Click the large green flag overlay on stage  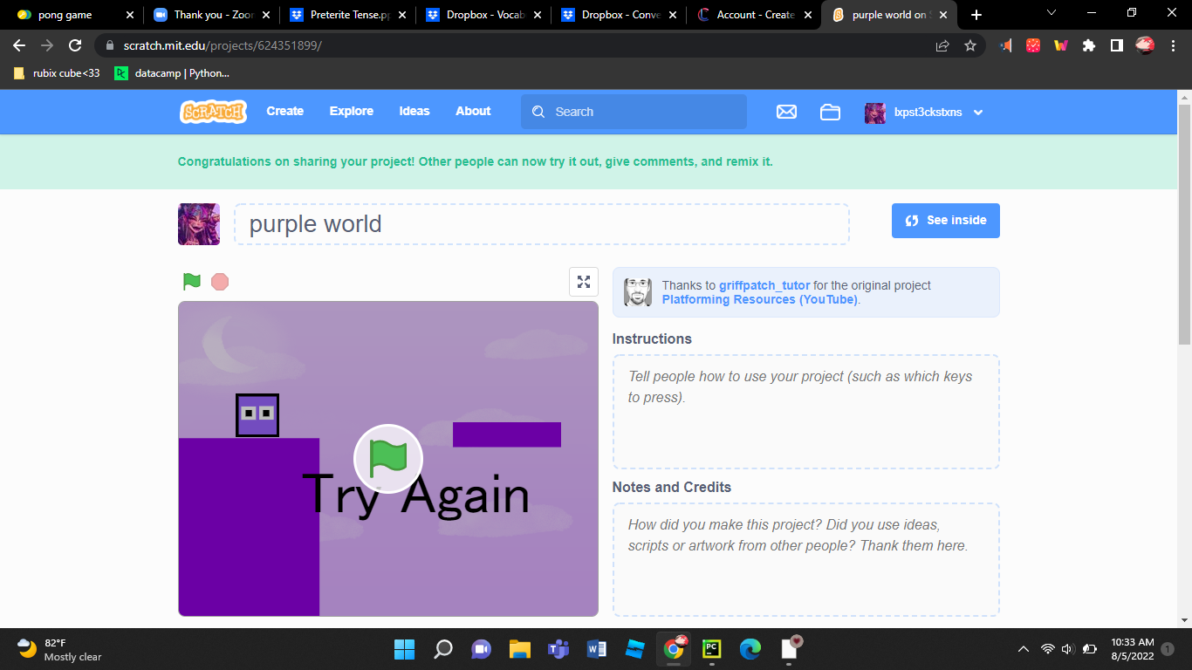pyautogui.click(x=388, y=458)
